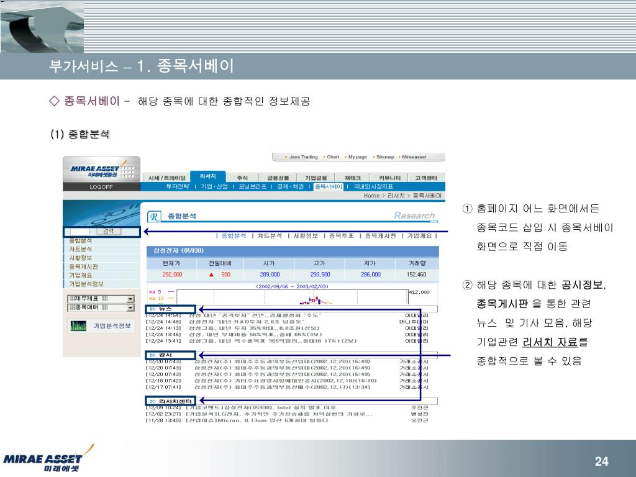Click the 삼성전자 (05930) title bar

(293, 251)
